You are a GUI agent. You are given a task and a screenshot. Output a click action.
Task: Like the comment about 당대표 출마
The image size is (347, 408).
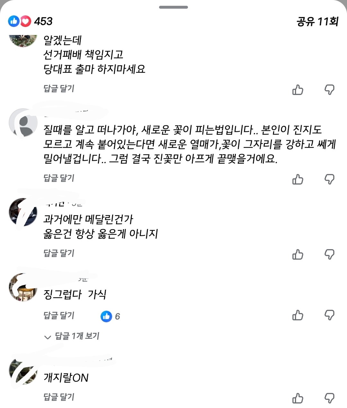pos(298,90)
